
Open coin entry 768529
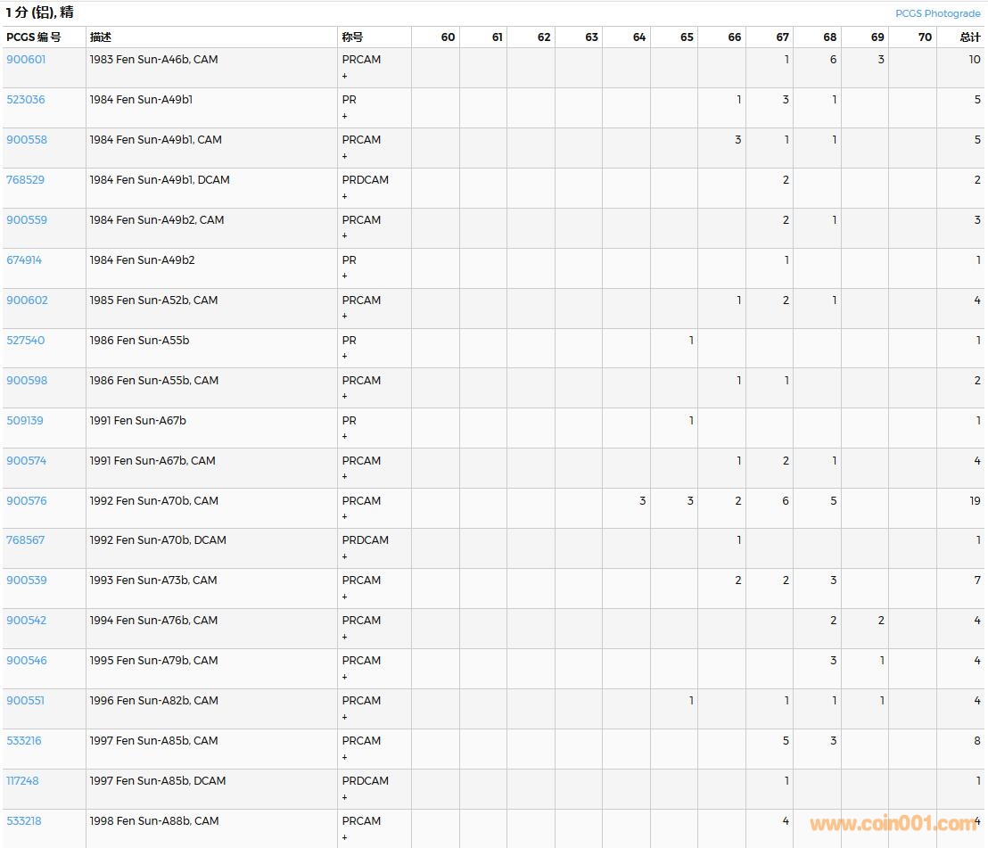coord(26,180)
